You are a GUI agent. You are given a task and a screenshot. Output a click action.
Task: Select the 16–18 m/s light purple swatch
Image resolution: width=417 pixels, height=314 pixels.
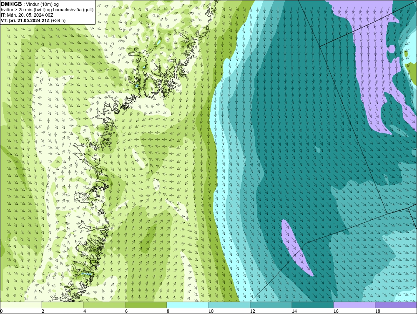click(354, 305)
